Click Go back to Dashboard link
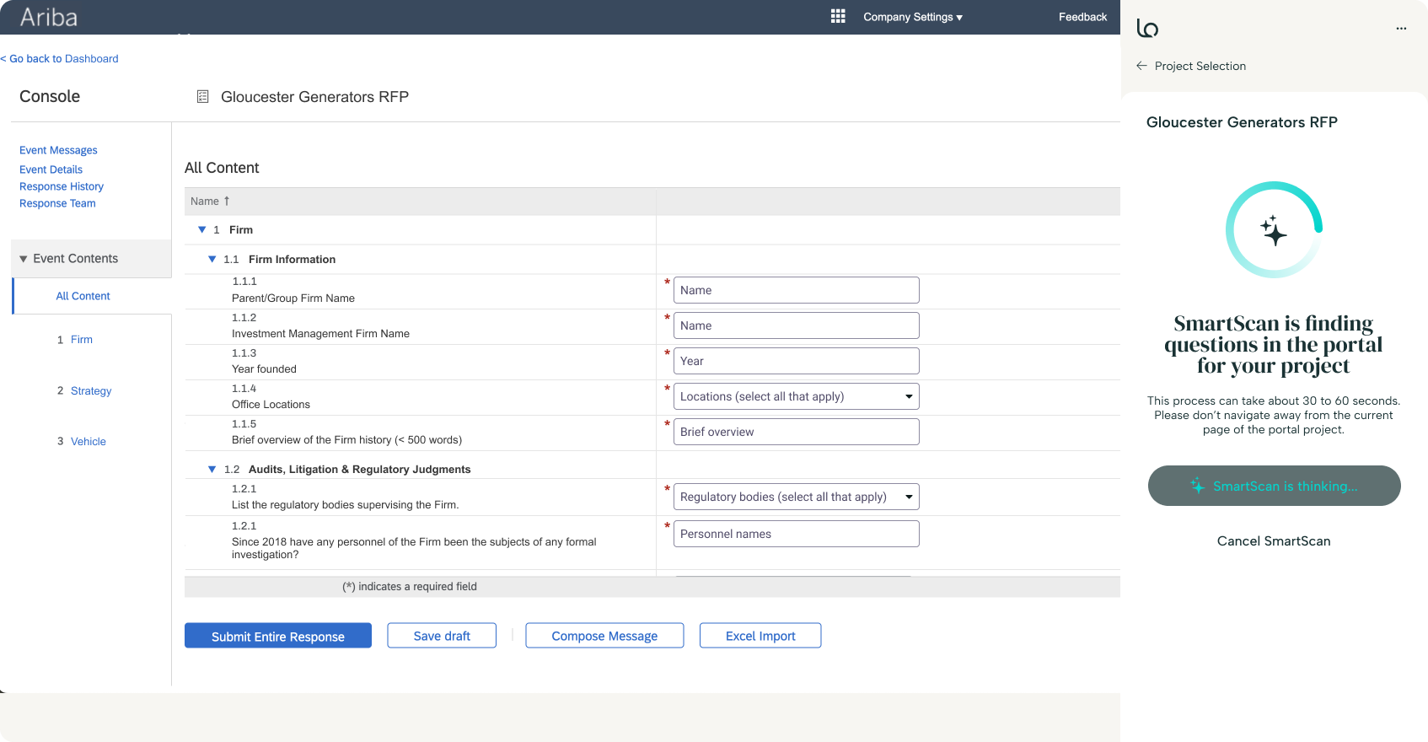 click(x=59, y=59)
